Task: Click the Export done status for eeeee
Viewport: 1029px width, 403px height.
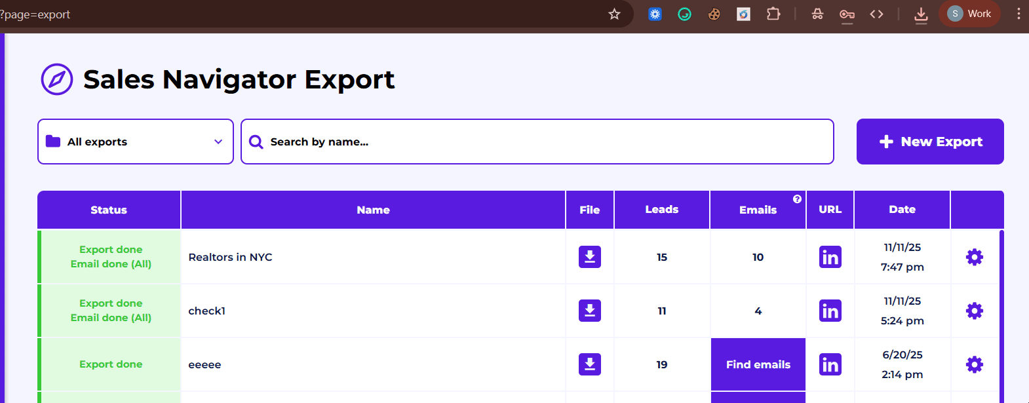Action: point(111,364)
